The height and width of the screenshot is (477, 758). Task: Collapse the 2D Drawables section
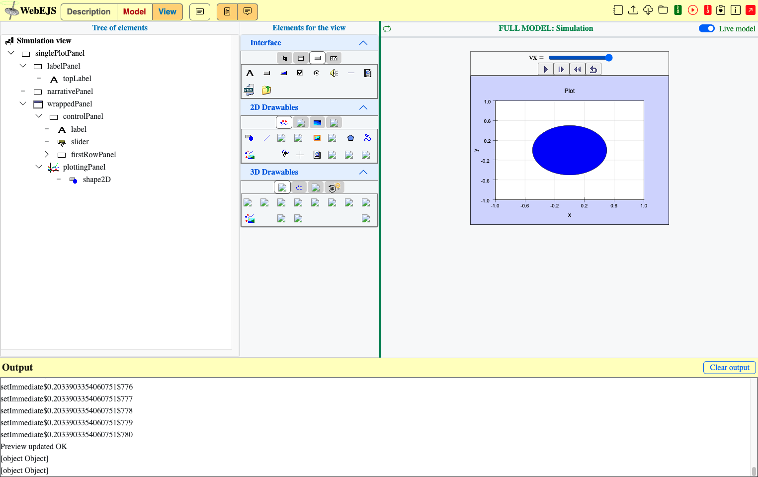[363, 107]
